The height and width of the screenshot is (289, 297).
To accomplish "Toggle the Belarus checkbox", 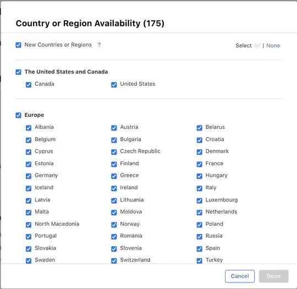I will click(200, 128).
